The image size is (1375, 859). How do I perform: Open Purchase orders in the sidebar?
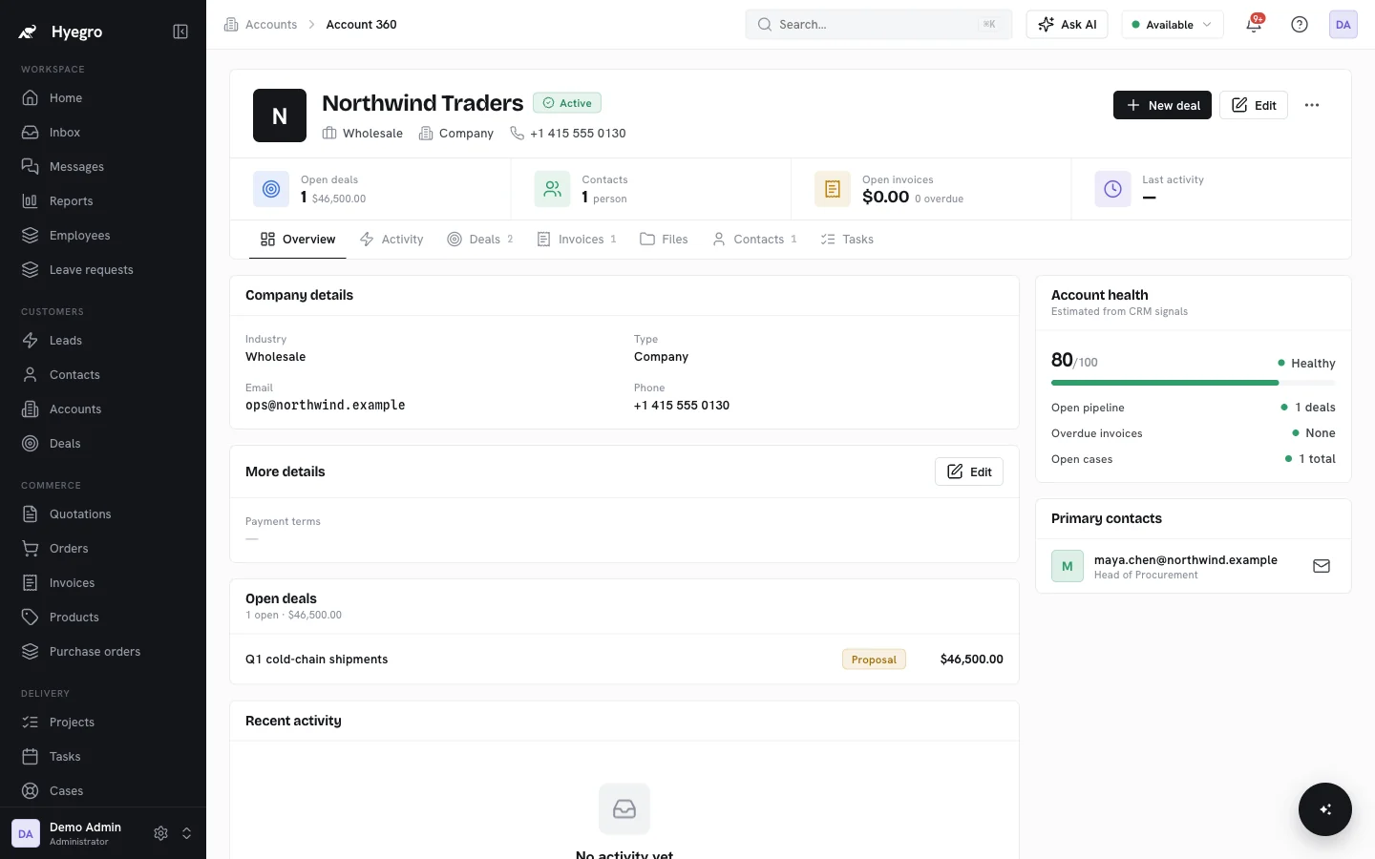click(103, 651)
